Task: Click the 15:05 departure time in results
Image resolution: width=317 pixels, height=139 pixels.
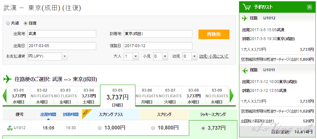Action: click(48, 128)
